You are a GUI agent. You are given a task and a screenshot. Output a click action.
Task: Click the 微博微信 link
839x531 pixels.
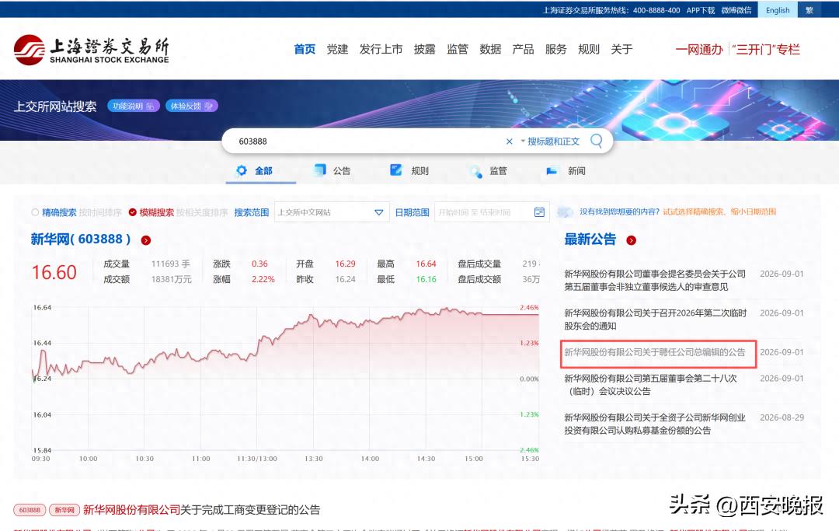click(736, 10)
